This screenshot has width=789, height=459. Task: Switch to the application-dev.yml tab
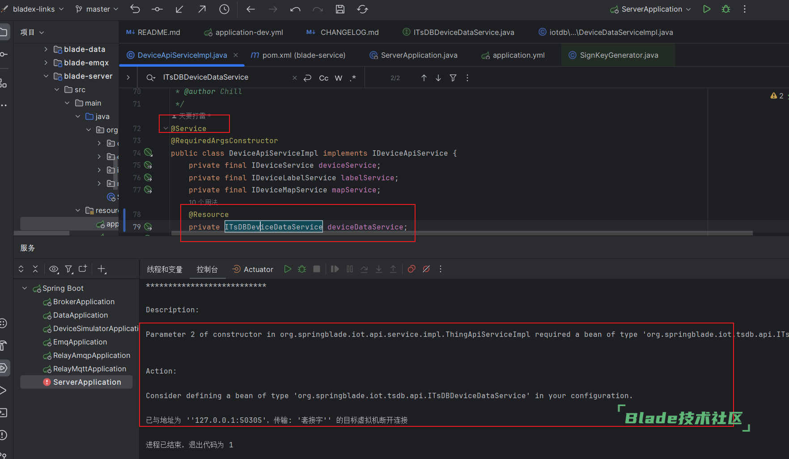click(244, 32)
